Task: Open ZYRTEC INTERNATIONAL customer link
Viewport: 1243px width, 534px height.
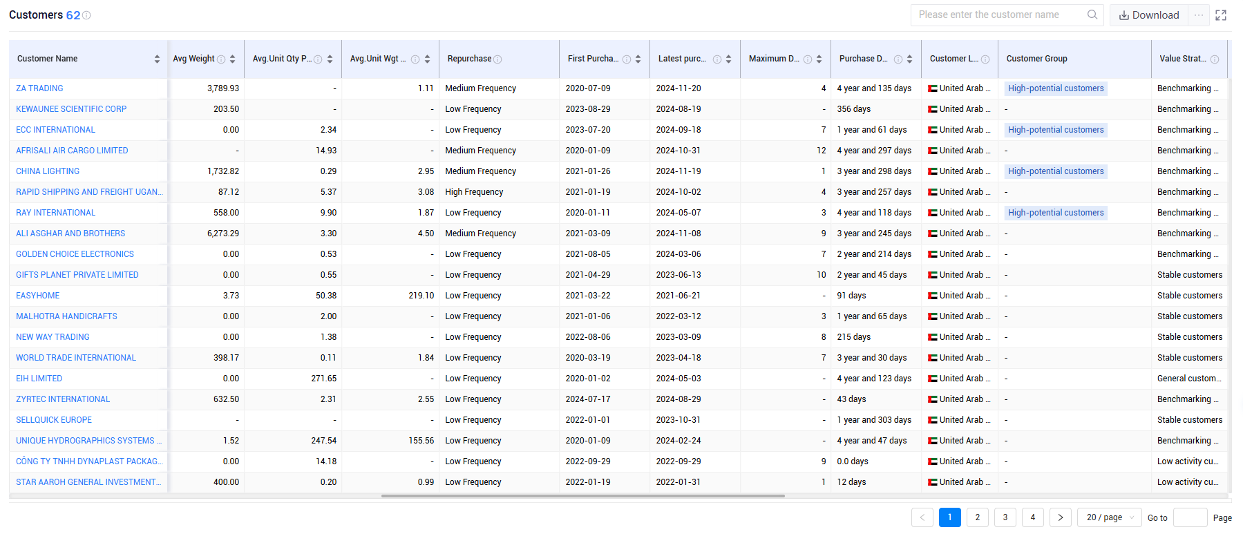Action: [x=63, y=399]
